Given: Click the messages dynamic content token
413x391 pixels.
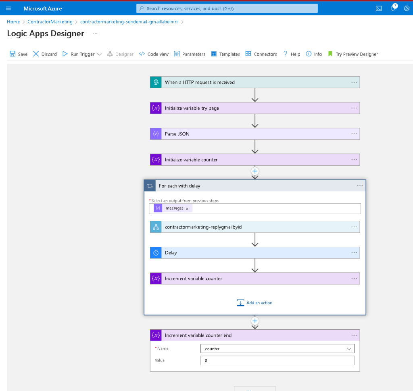Looking at the screenshot, I should (173, 208).
